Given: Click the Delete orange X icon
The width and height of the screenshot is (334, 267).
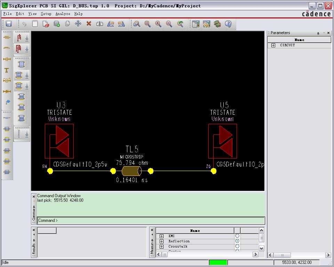Looking at the screenshot, I should click(x=89, y=24).
